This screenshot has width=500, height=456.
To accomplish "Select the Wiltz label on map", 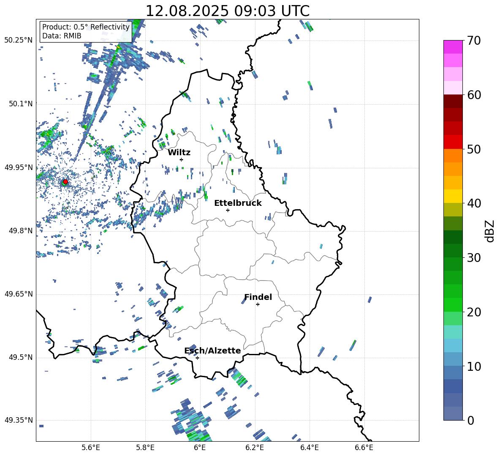I will click(x=179, y=153).
